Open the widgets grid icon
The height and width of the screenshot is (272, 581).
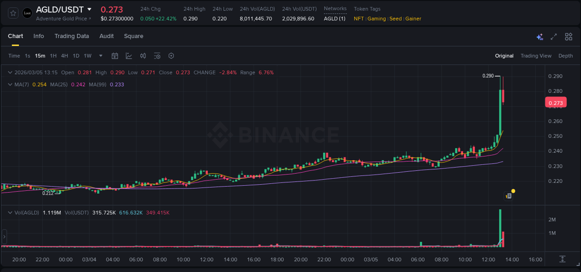click(568, 36)
